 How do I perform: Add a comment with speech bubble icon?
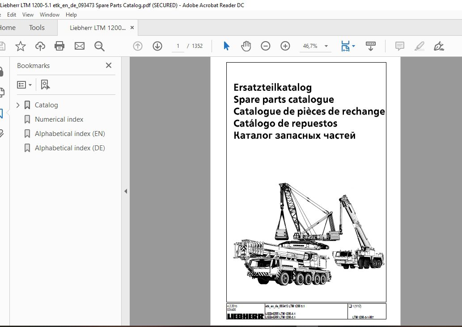(399, 46)
